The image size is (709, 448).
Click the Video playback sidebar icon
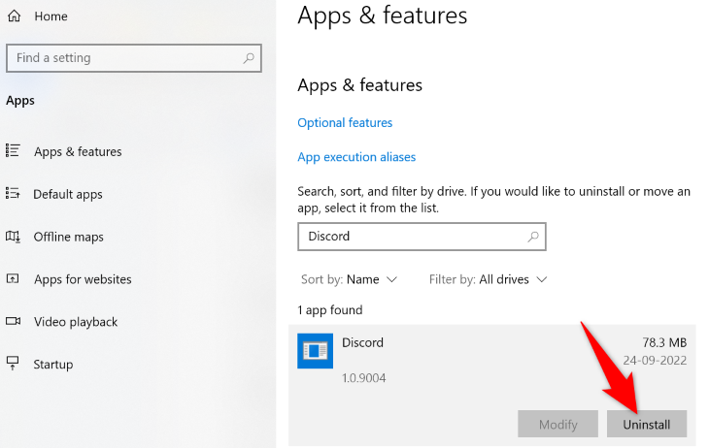point(14,322)
